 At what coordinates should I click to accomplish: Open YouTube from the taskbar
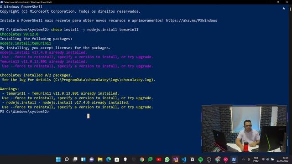click(x=159, y=159)
